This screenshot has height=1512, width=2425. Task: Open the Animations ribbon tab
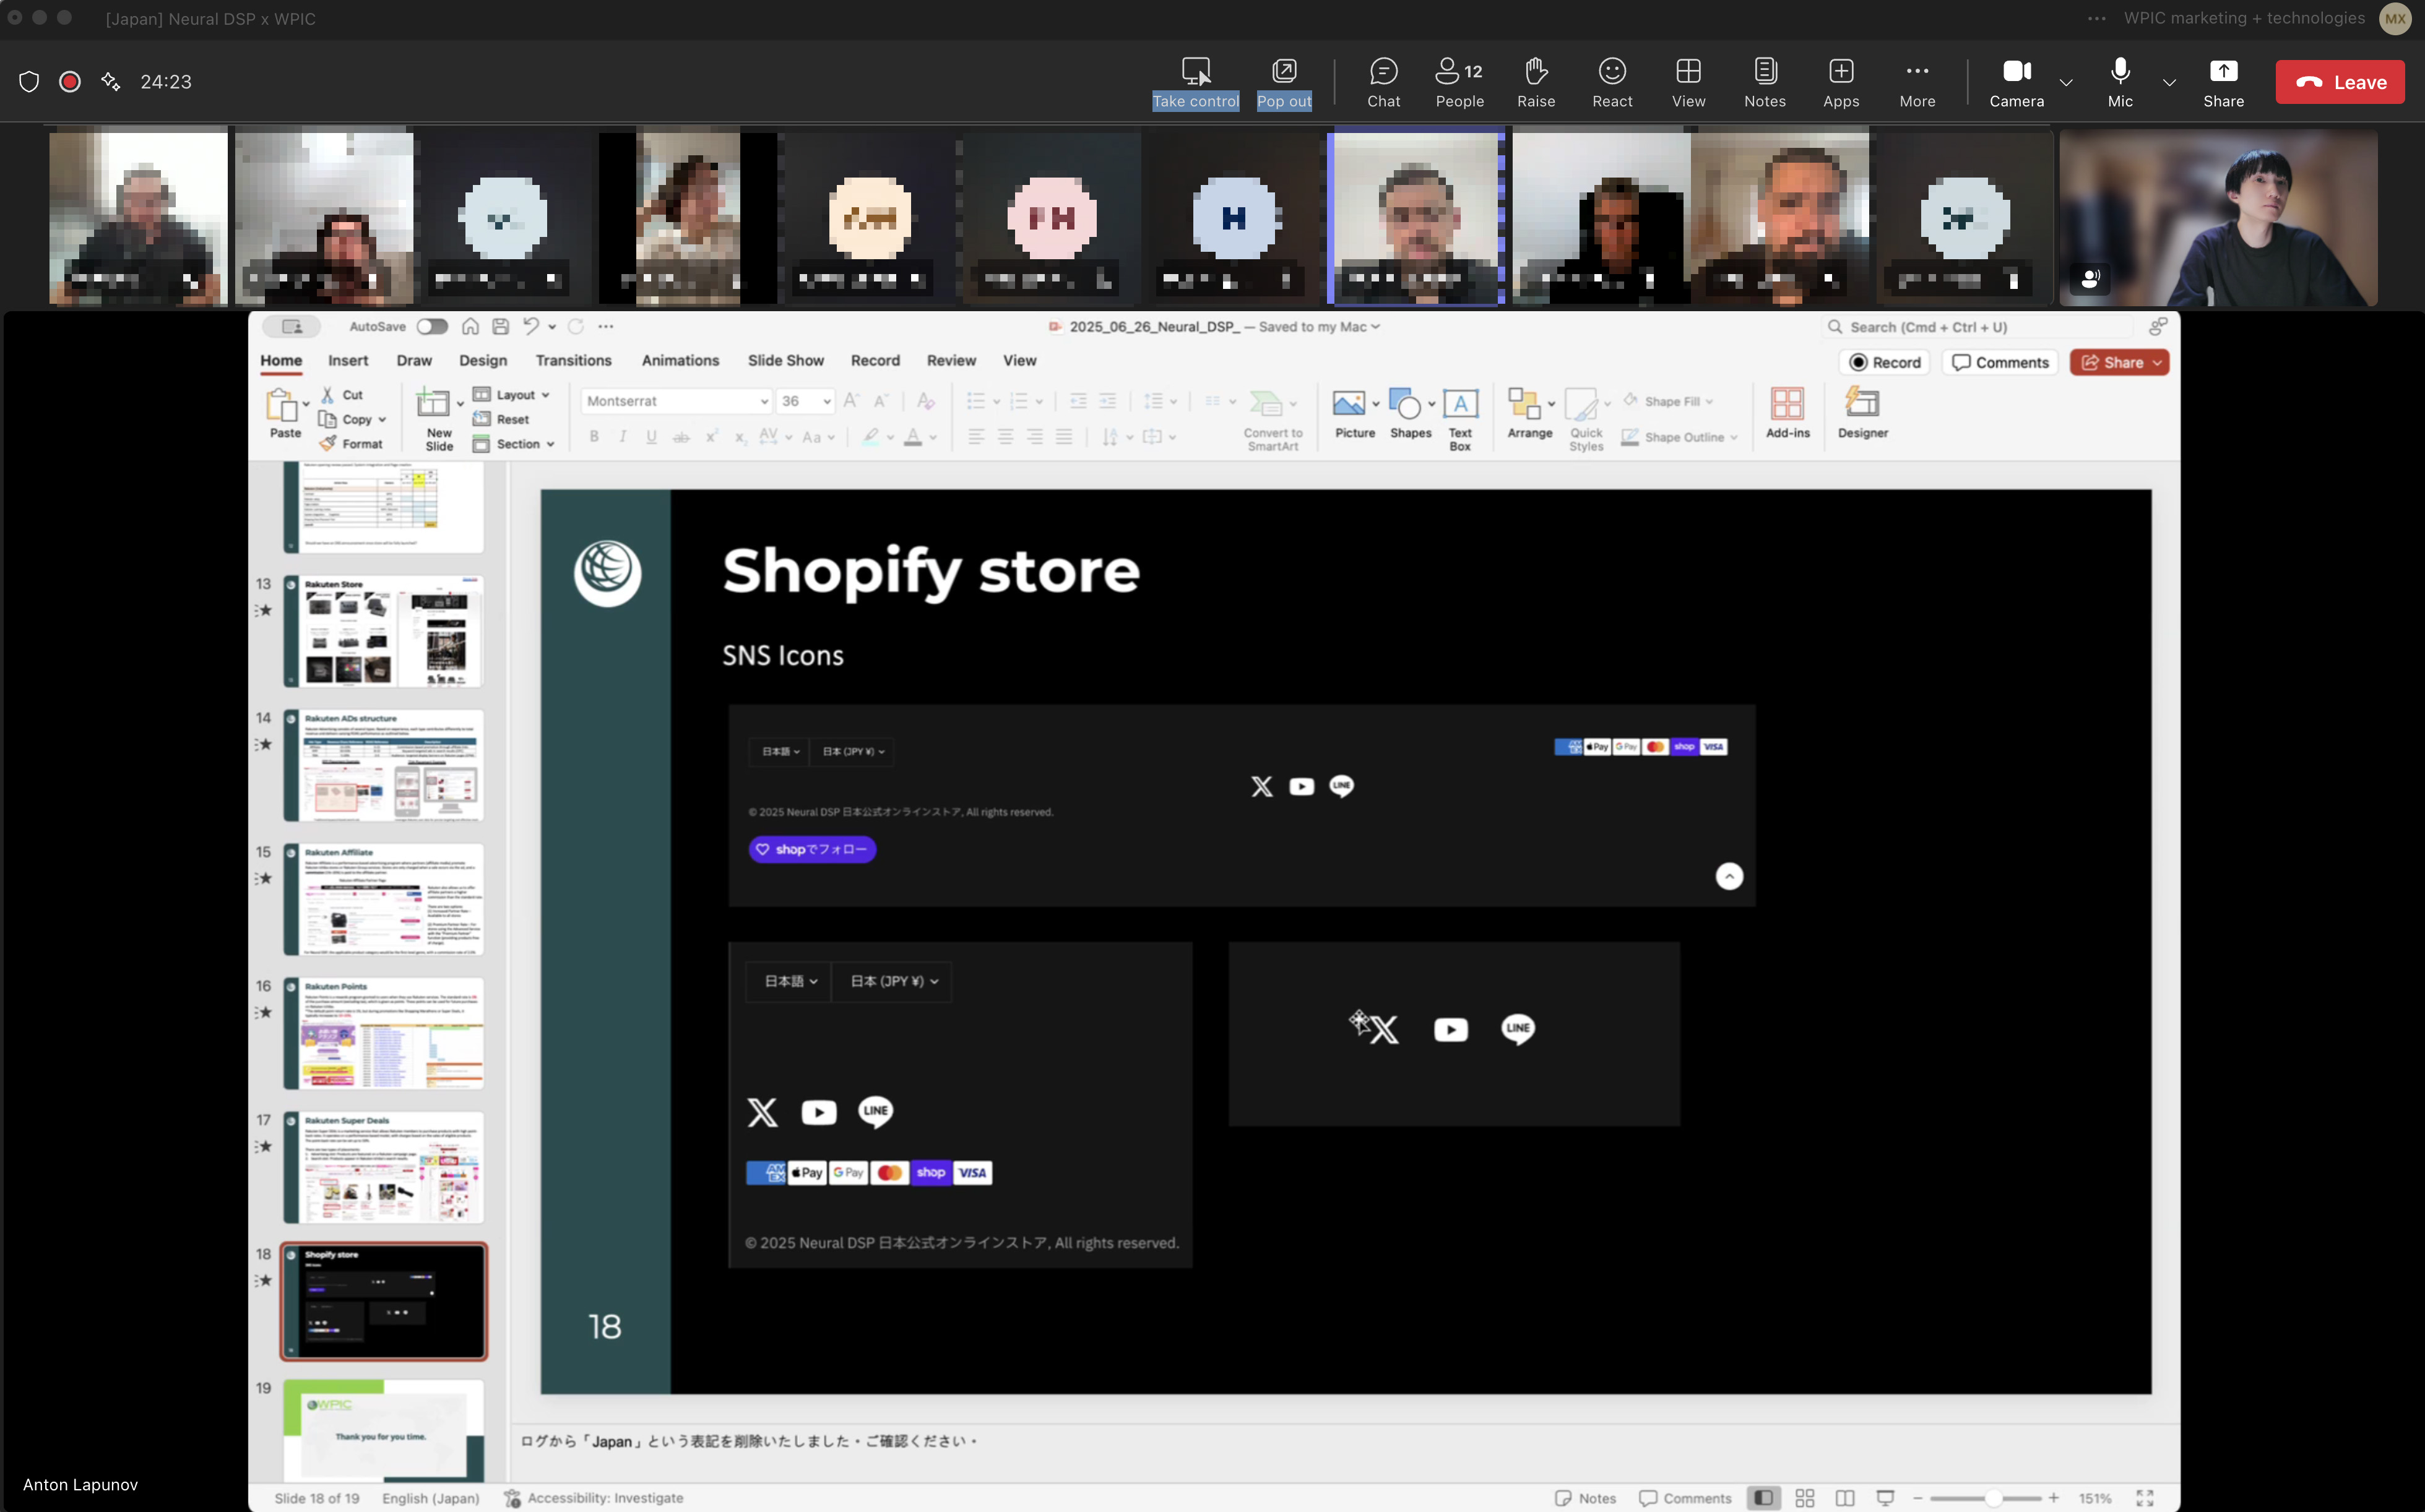(680, 361)
